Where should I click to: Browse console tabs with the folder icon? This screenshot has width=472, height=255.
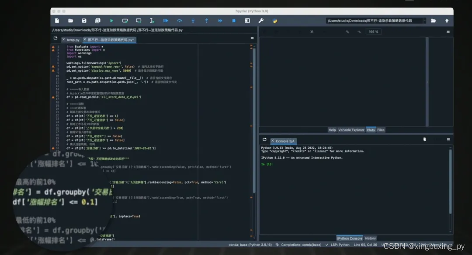[264, 140]
